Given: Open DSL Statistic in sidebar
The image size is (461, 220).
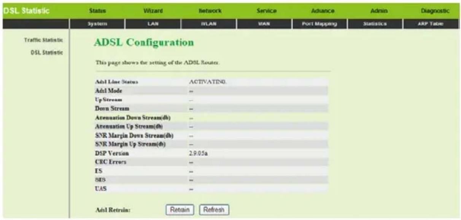Looking at the screenshot, I should (x=47, y=52).
